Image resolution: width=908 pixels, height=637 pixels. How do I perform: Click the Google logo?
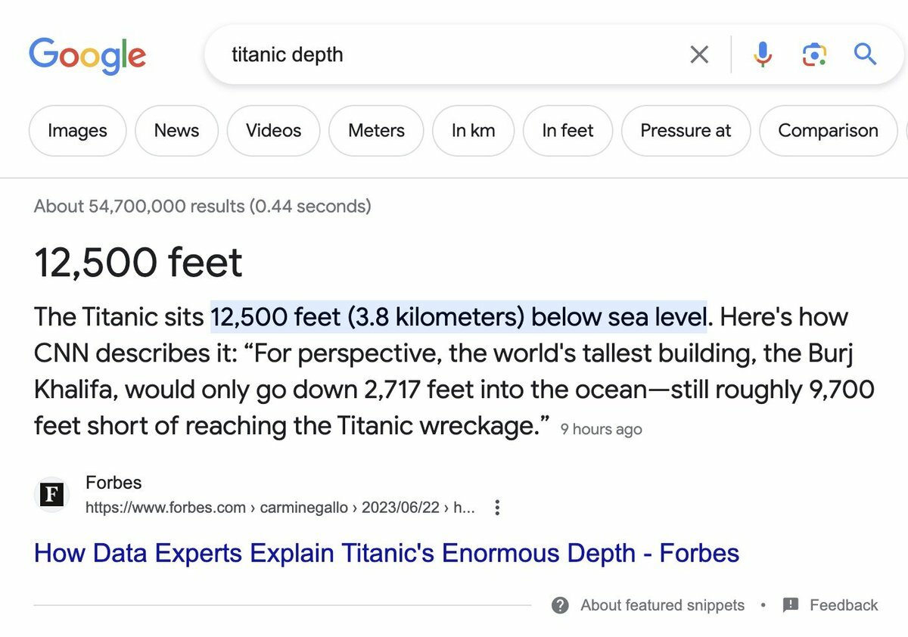[x=87, y=55]
